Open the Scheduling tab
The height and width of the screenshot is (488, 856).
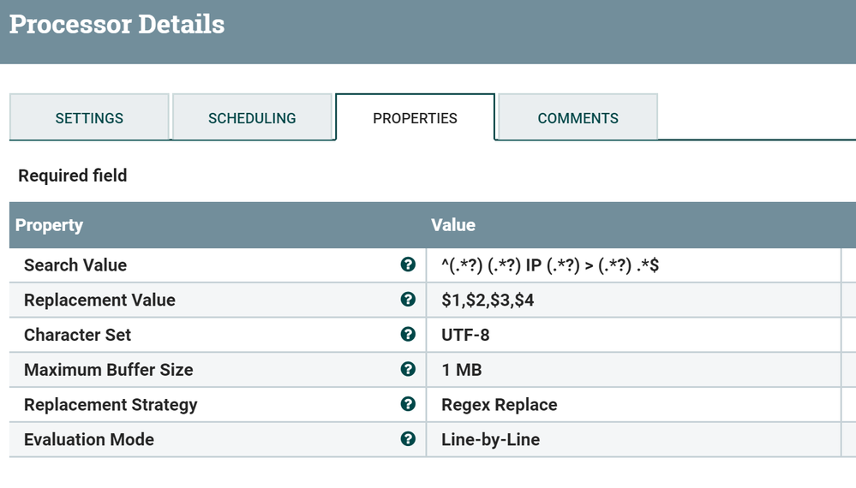pos(252,118)
